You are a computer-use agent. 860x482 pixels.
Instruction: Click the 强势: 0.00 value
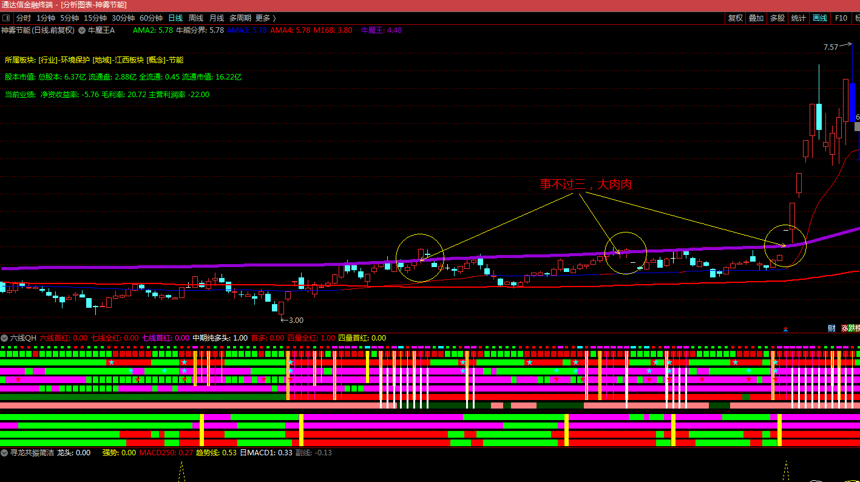click(119, 453)
